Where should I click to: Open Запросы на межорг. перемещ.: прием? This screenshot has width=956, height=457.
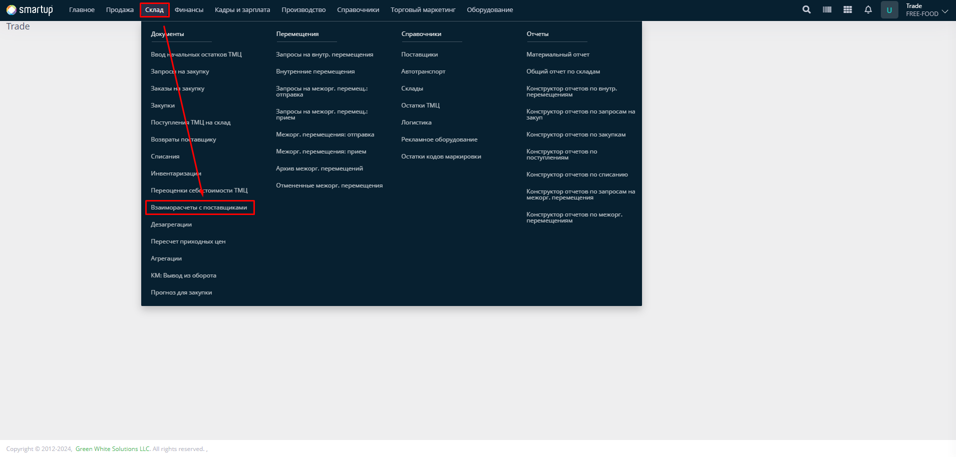coord(322,114)
